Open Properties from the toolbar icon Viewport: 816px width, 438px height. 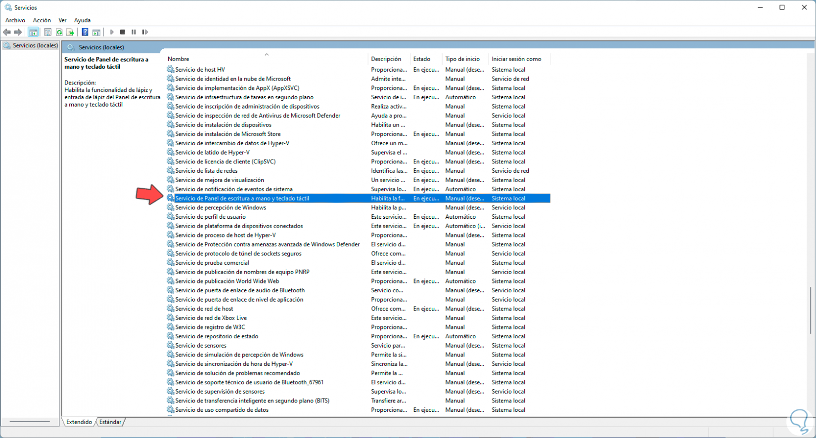[47, 32]
